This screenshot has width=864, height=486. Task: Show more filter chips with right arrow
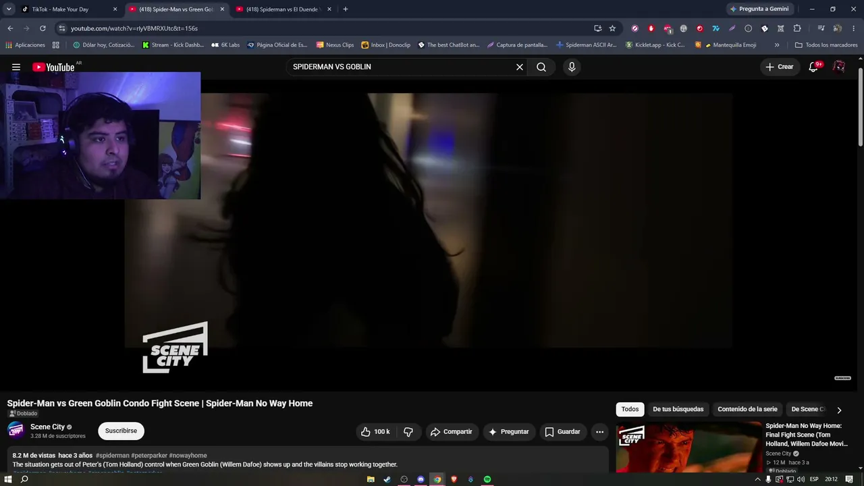point(839,410)
